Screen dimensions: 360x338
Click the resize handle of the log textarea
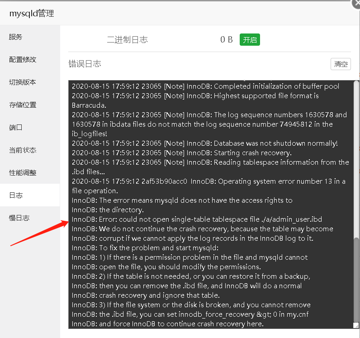pos(356,325)
